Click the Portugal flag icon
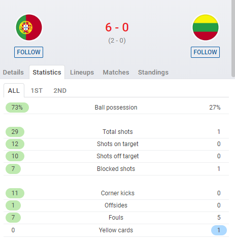This screenshot has height=246, width=235. 29,27
